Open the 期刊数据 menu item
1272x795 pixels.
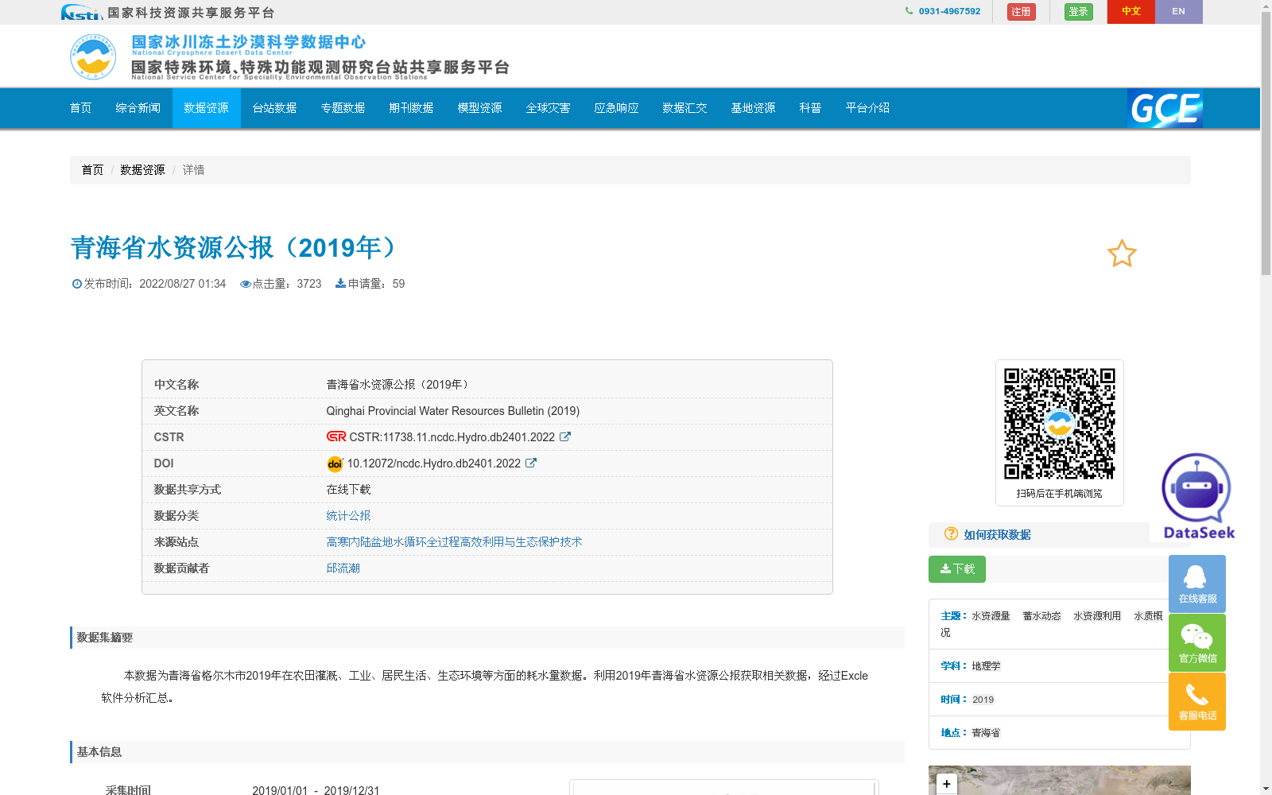click(x=412, y=108)
